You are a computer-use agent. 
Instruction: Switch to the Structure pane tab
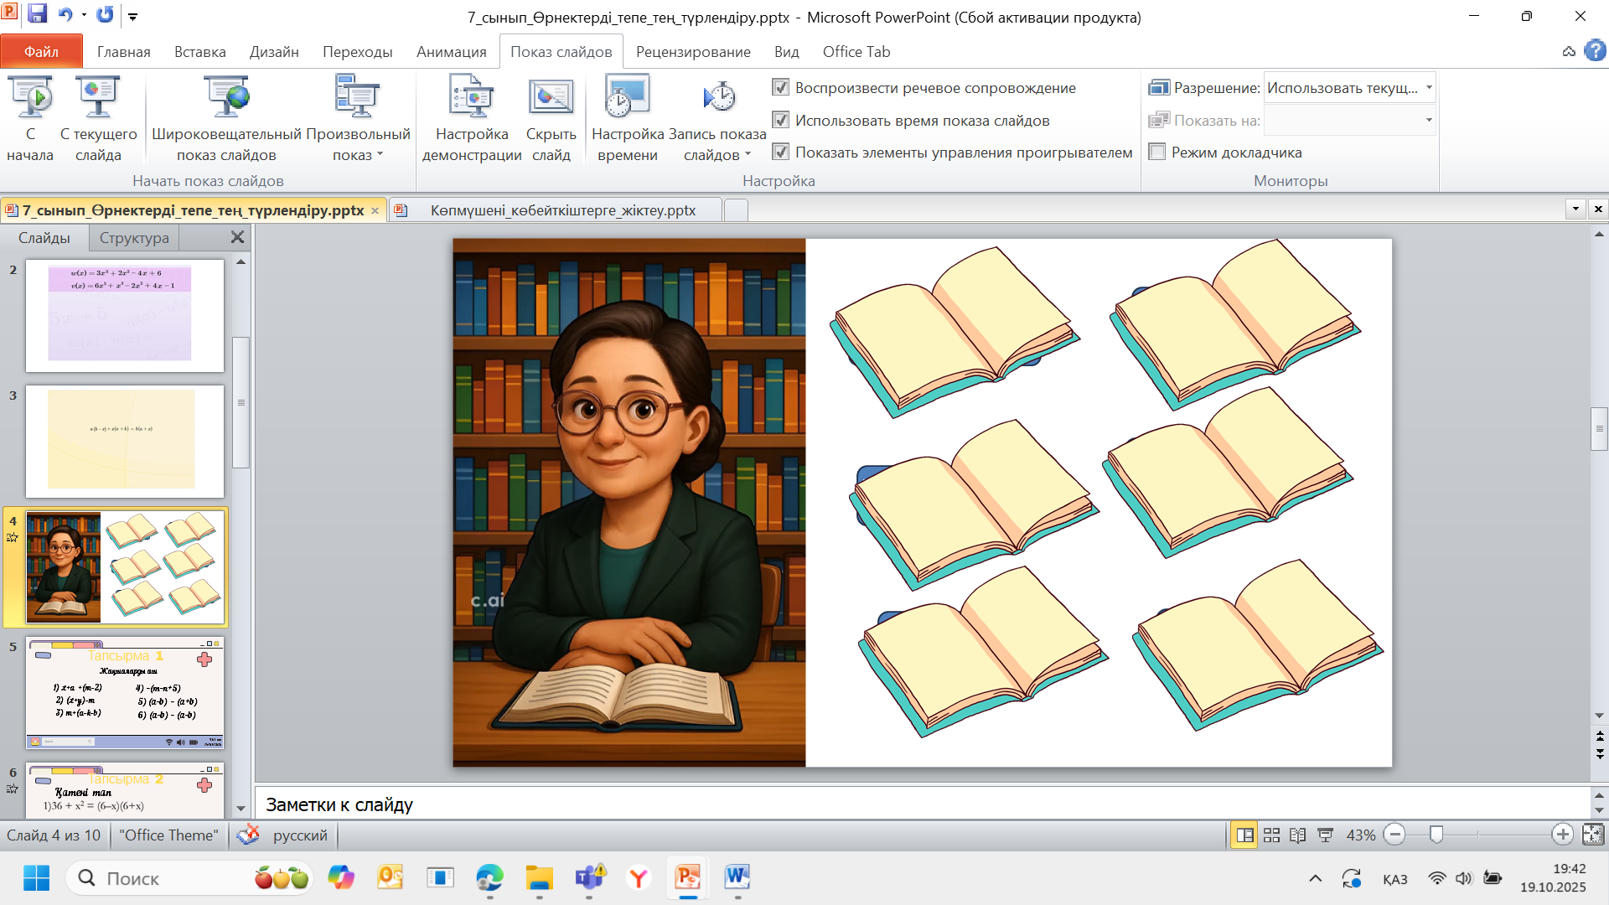134,238
